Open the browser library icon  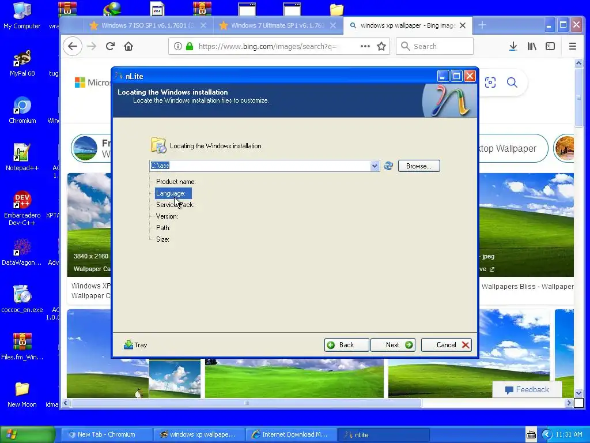pyautogui.click(x=532, y=46)
